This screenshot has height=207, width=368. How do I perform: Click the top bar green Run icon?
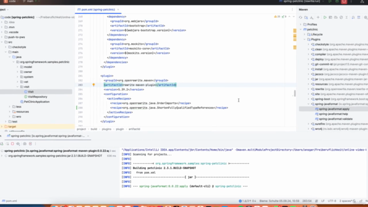329,1
